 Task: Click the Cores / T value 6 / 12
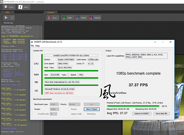click(x=91, y=63)
